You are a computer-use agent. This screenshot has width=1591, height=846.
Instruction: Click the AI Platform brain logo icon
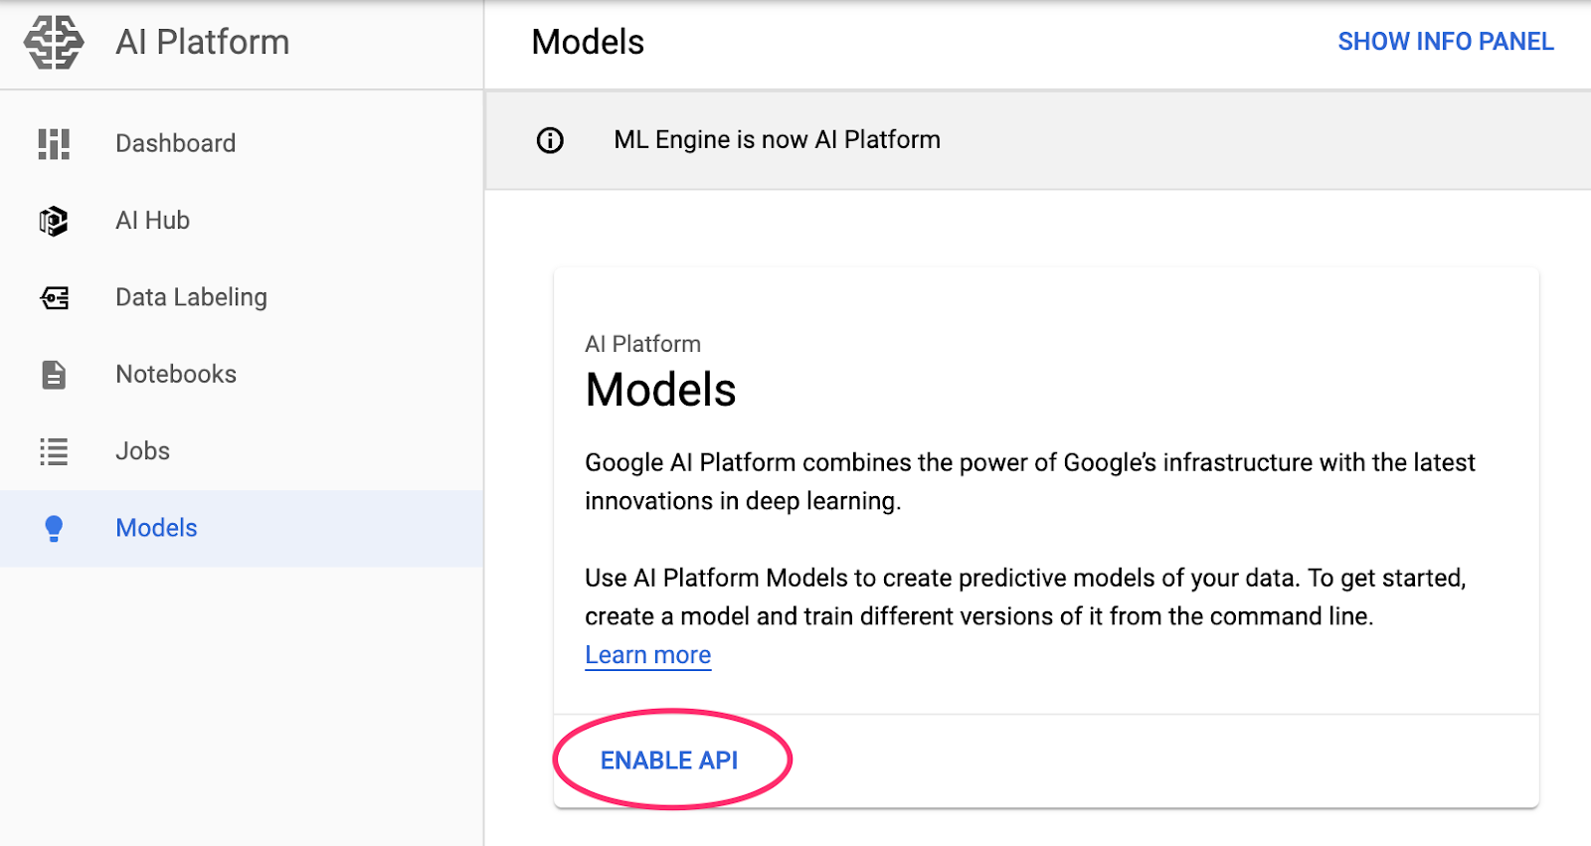tap(54, 43)
